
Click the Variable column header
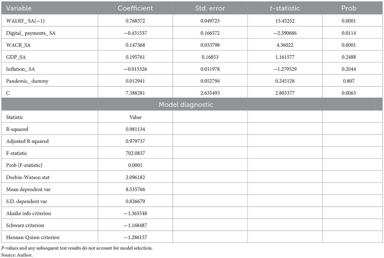click(x=19, y=8)
